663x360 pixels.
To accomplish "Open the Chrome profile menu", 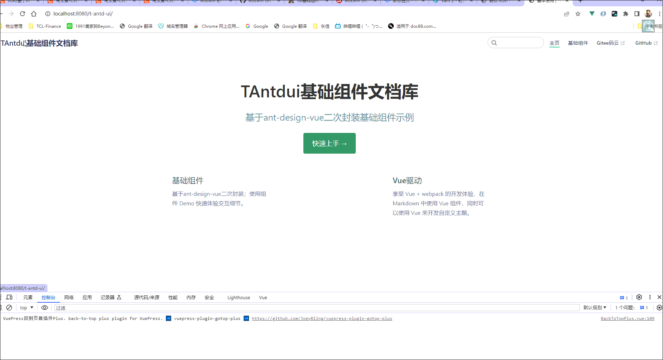I will [648, 14].
